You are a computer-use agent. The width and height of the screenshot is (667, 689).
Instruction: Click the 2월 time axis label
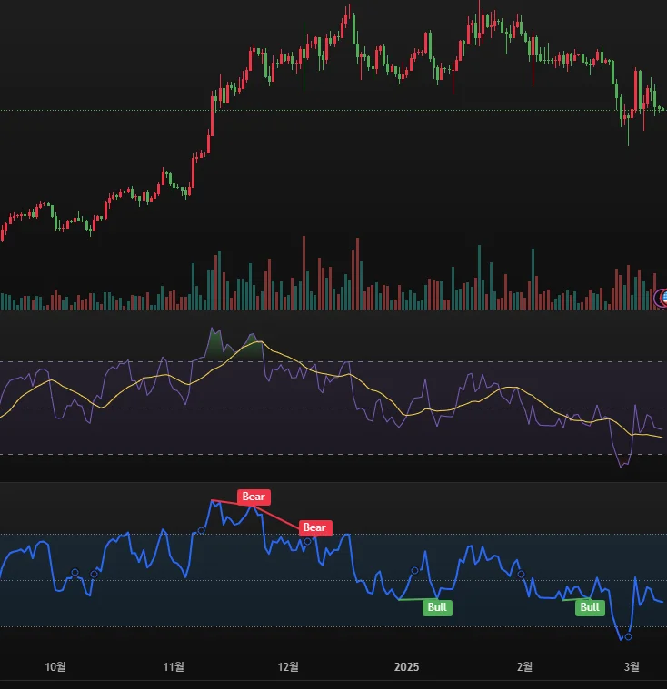tap(524, 666)
